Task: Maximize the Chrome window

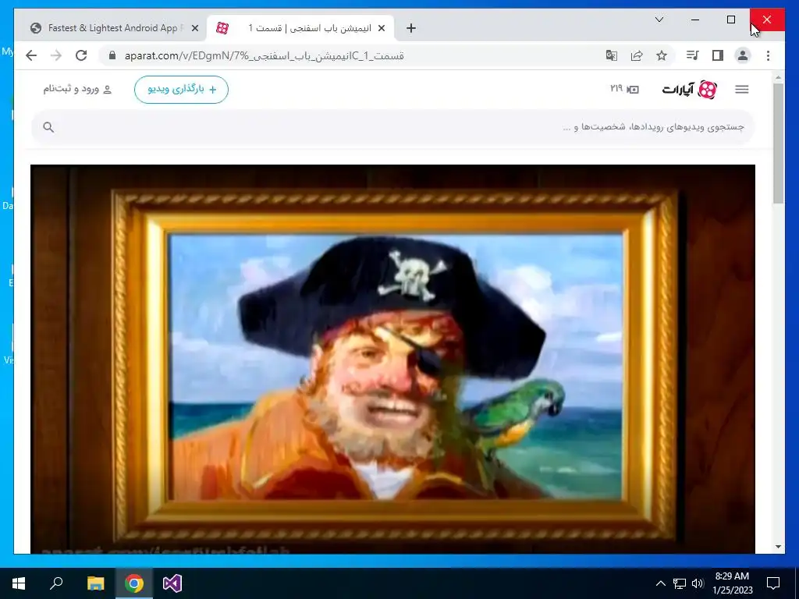Action: 731,19
